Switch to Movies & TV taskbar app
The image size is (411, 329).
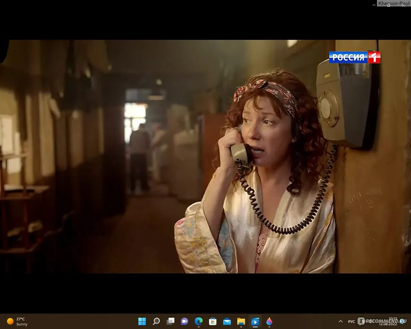click(x=255, y=321)
